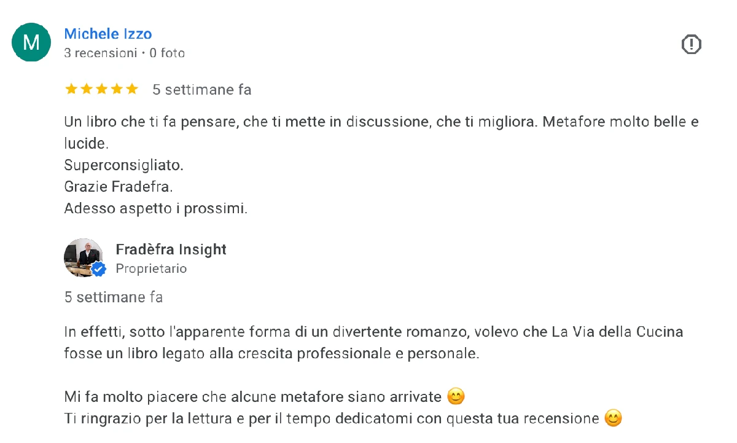Click the report review flag icon
The width and height of the screenshot is (737, 443).
(x=691, y=44)
